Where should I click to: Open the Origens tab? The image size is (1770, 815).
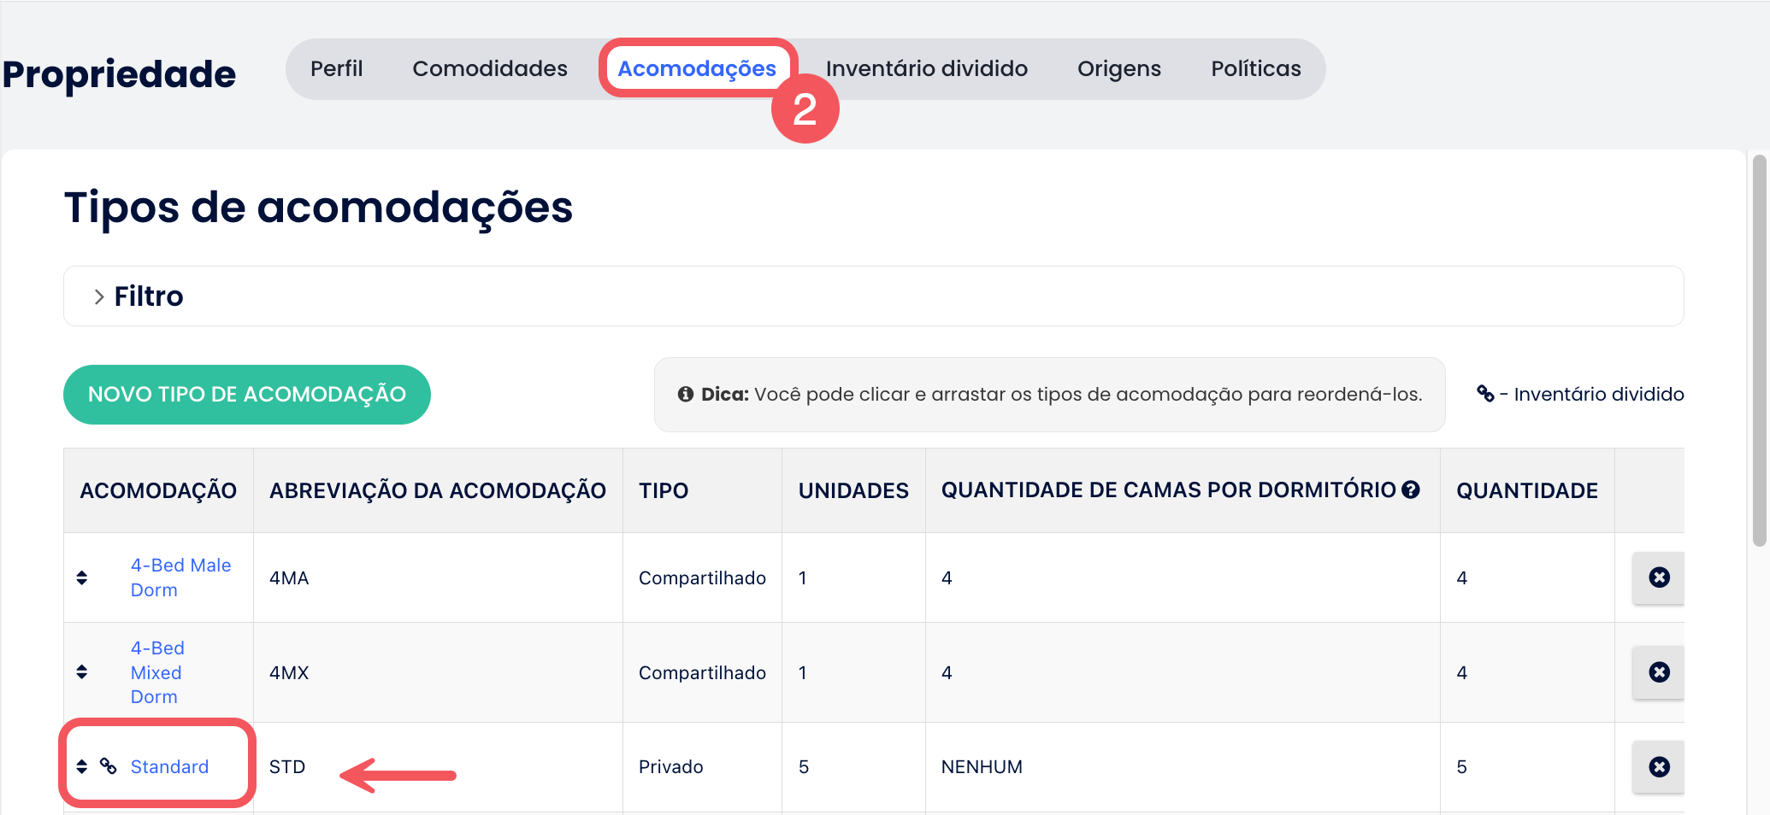[1118, 68]
